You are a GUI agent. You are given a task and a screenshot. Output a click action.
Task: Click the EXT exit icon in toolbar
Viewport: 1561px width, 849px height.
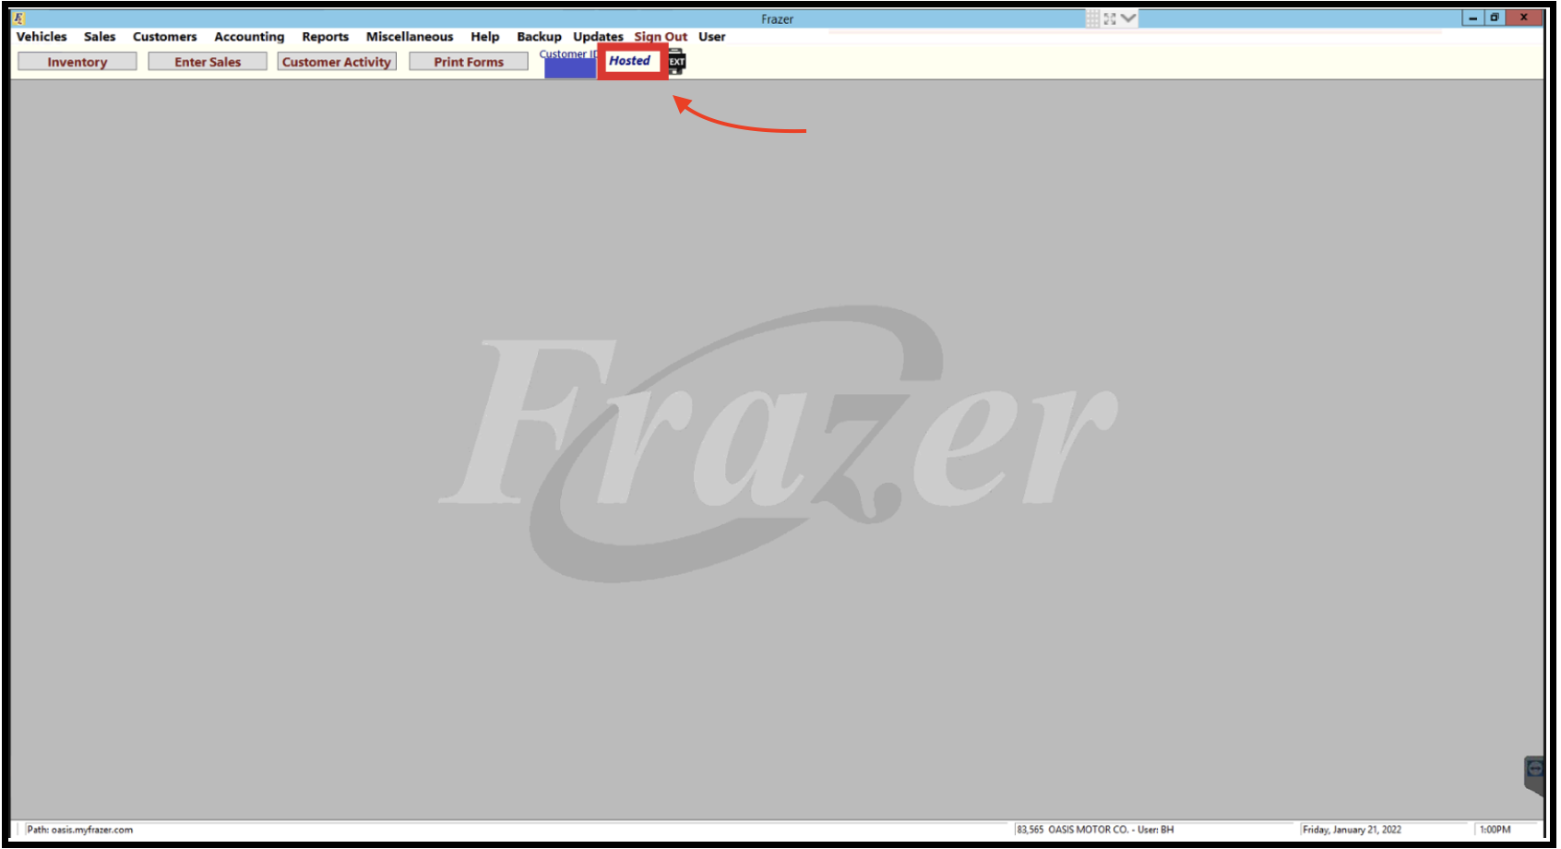(677, 62)
